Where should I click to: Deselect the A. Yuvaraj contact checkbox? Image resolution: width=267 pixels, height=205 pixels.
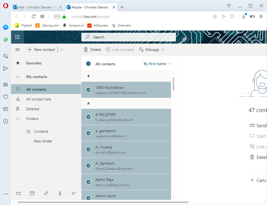pos(88,149)
